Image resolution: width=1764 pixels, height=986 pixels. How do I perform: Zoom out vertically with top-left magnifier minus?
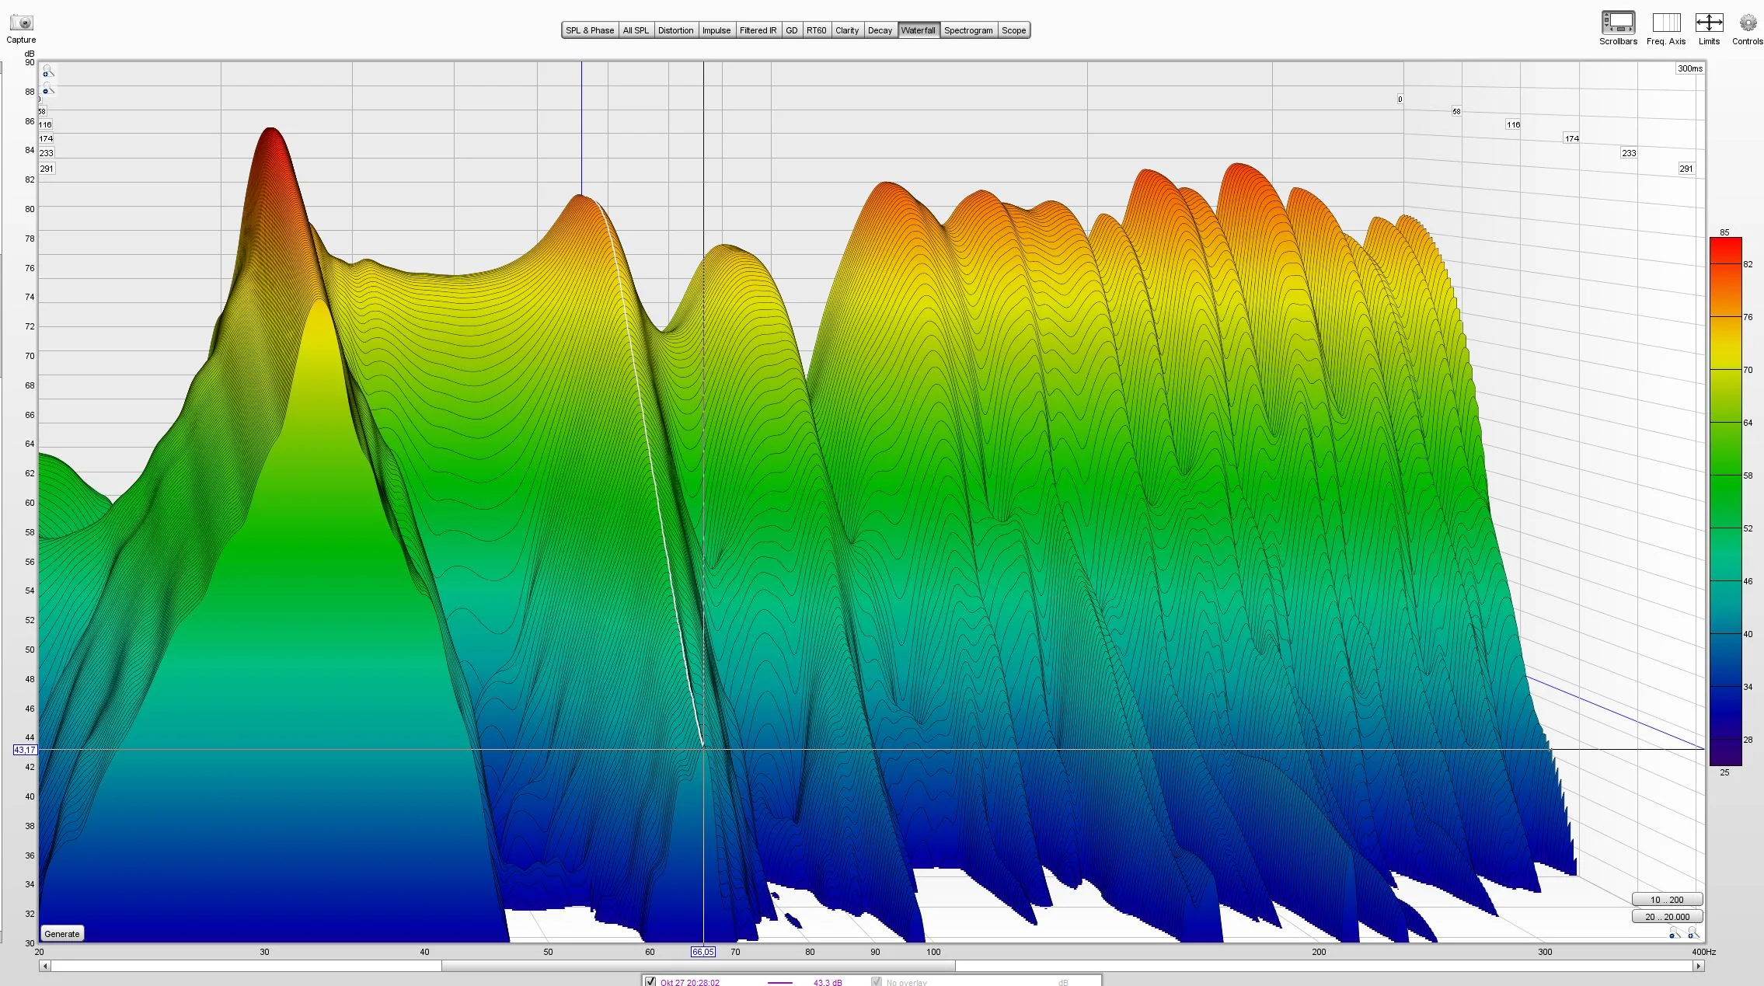point(47,89)
